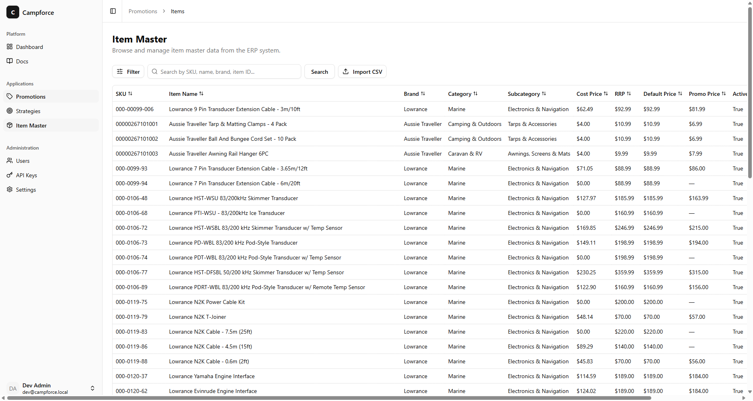
Task: Click the Users people icon
Action: [10, 161]
